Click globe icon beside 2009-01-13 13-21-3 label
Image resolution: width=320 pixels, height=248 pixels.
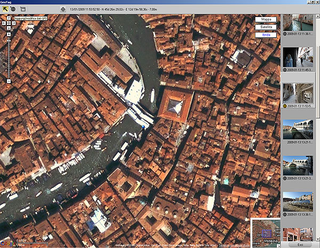pyautogui.click(x=285, y=178)
